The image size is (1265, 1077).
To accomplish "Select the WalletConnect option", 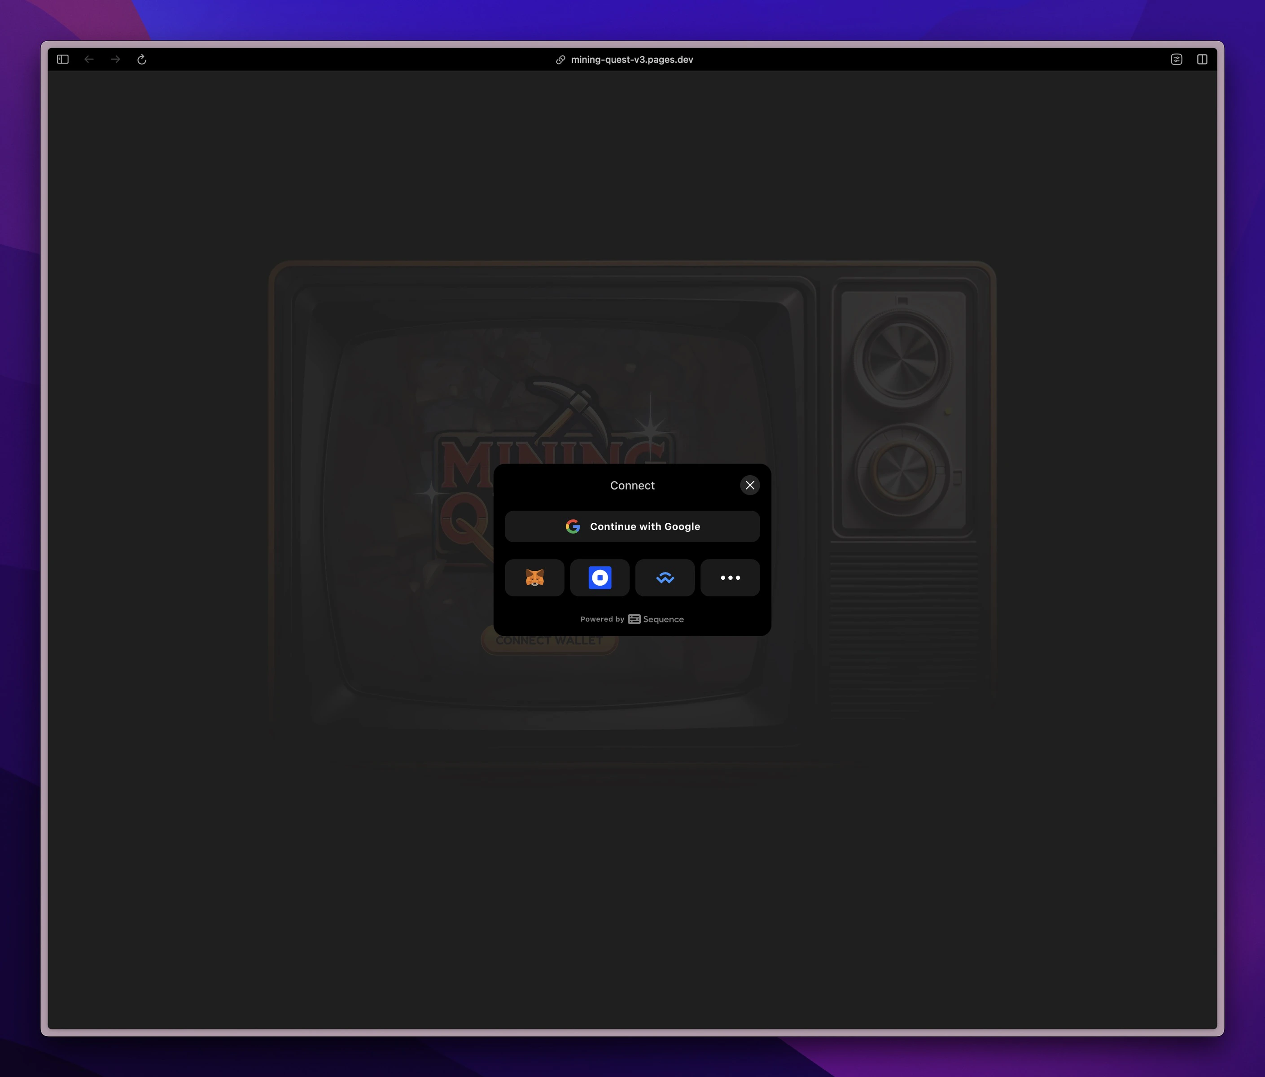I will click(665, 578).
